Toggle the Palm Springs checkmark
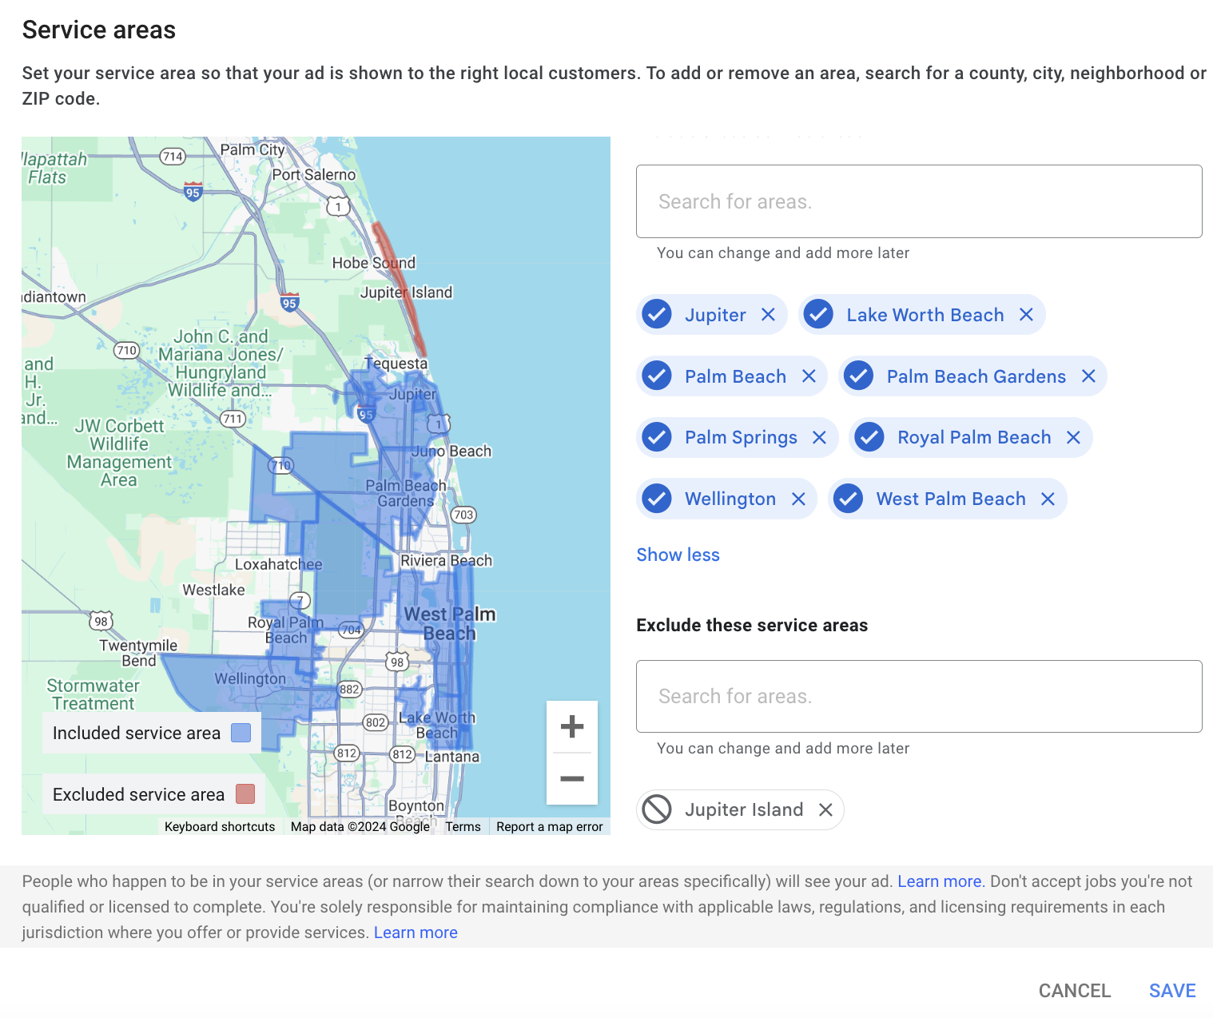The height and width of the screenshot is (1018, 1213). 656,437
